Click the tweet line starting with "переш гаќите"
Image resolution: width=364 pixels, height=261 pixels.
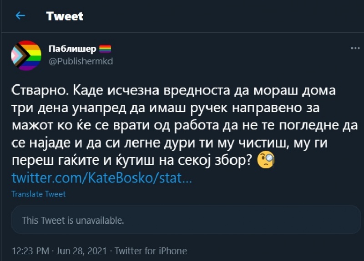(x=132, y=160)
